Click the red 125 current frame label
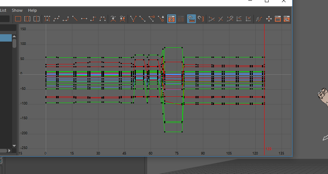The image size is (328, 174). click(269, 149)
